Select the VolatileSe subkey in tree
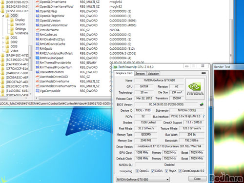The height and width of the screenshot is (183, 244). 21,33
